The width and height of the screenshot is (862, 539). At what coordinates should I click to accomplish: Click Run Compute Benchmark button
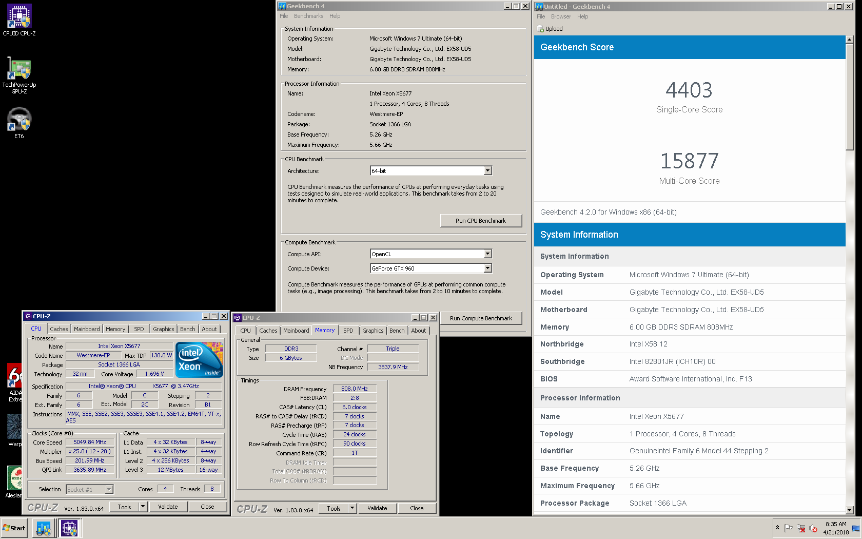pyautogui.click(x=481, y=318)
